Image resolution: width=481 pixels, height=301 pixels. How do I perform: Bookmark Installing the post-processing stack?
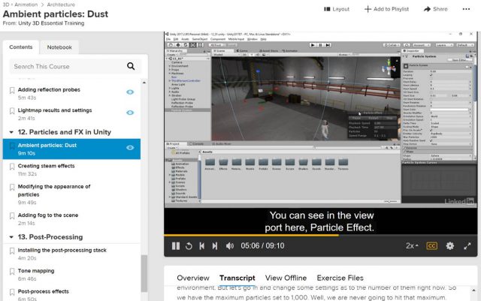12,251
